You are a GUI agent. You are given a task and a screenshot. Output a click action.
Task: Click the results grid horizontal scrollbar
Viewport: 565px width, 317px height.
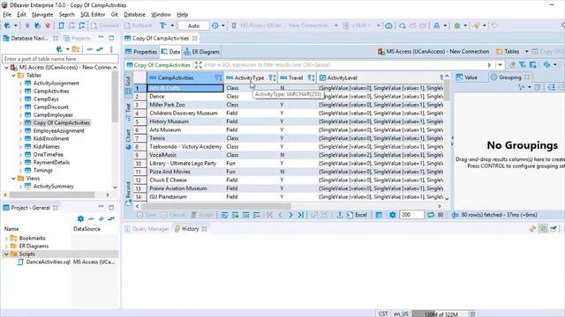click(215, 206)
